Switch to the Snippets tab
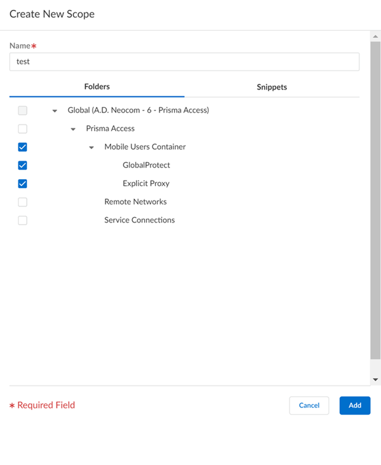Image resolution: width=381 pixels, height=465 pixels. [x=272, y=87]
